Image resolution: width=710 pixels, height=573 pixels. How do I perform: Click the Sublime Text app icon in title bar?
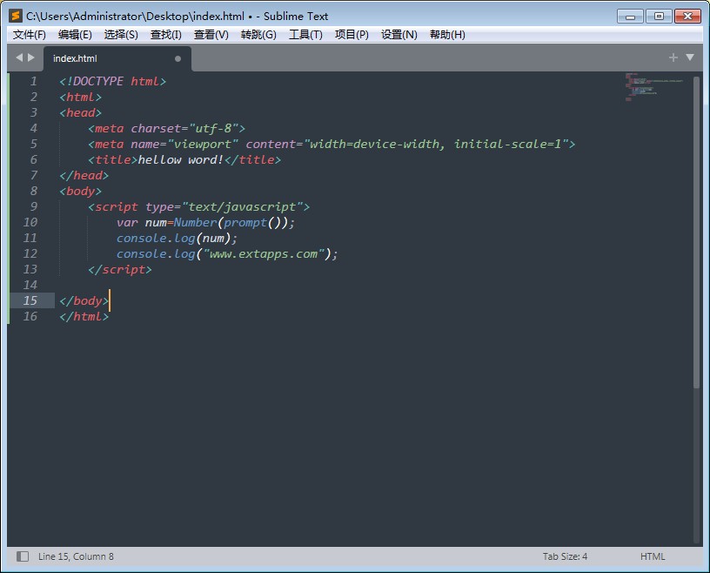[16, 16]
